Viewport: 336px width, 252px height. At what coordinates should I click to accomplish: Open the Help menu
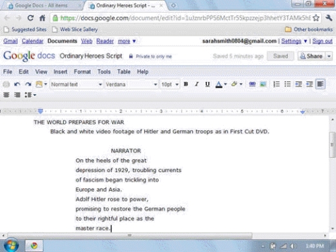tap(143, 72)
